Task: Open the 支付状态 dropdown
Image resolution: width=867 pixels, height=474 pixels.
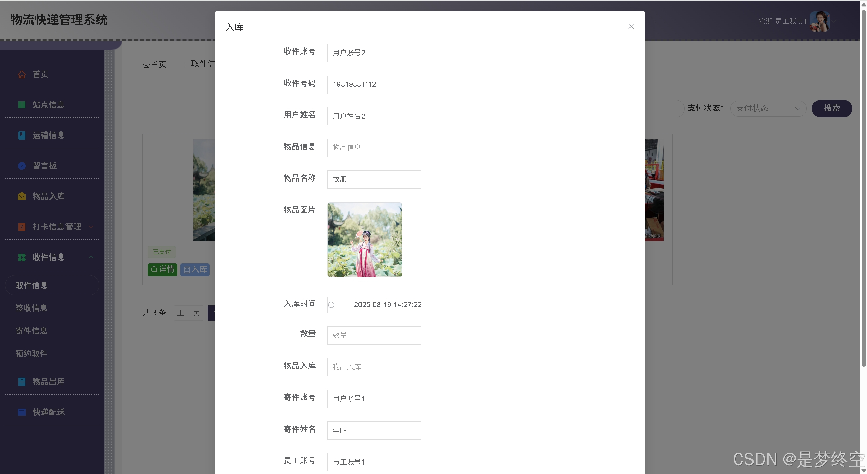Action: pos(768,108)
